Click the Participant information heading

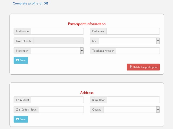(x=87, y=24)
